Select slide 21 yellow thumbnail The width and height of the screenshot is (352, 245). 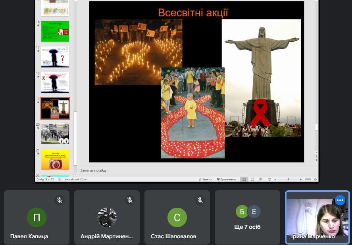[x=55, y=159]
